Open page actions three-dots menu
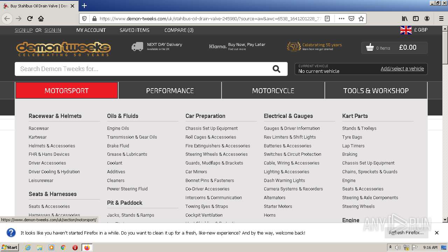448x252 pixels. [342, 19]
